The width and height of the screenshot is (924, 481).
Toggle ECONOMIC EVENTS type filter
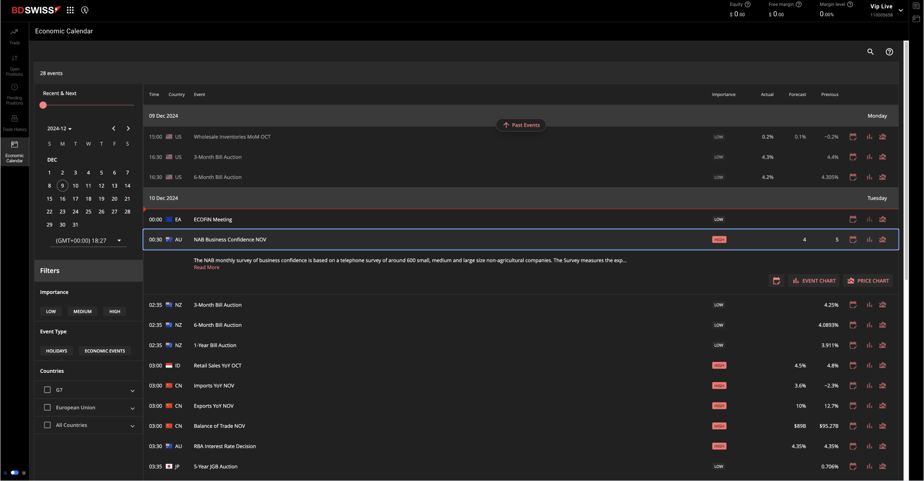[x=105, y=351]
